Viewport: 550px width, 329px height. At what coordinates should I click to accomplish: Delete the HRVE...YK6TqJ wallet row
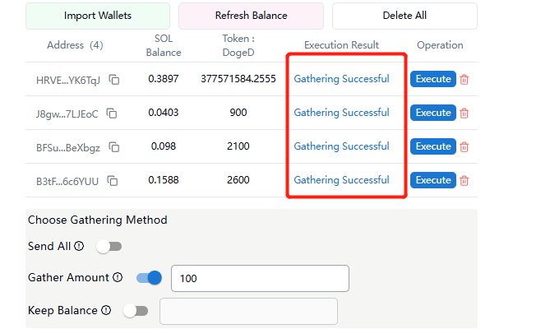(x=464, y=80)
